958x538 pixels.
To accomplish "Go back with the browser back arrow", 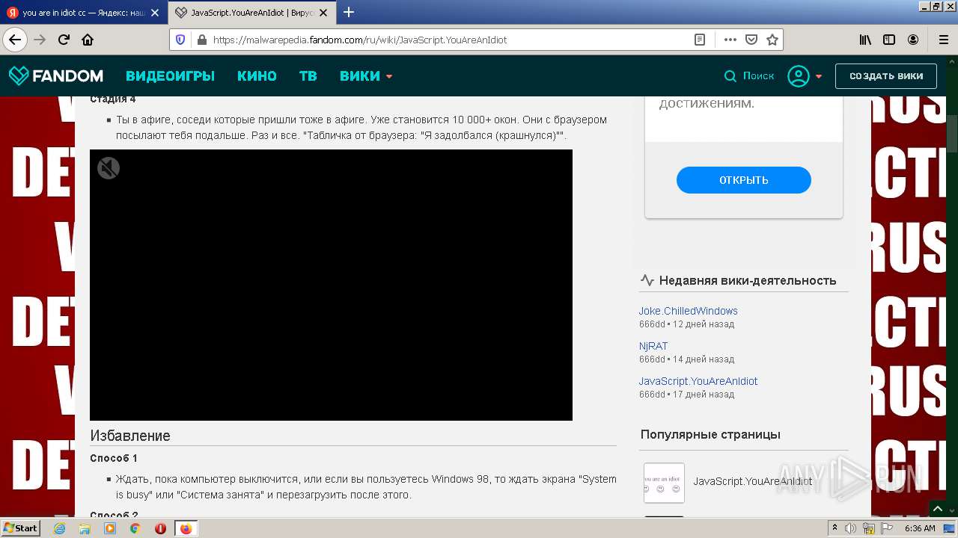I will point(15,40).
